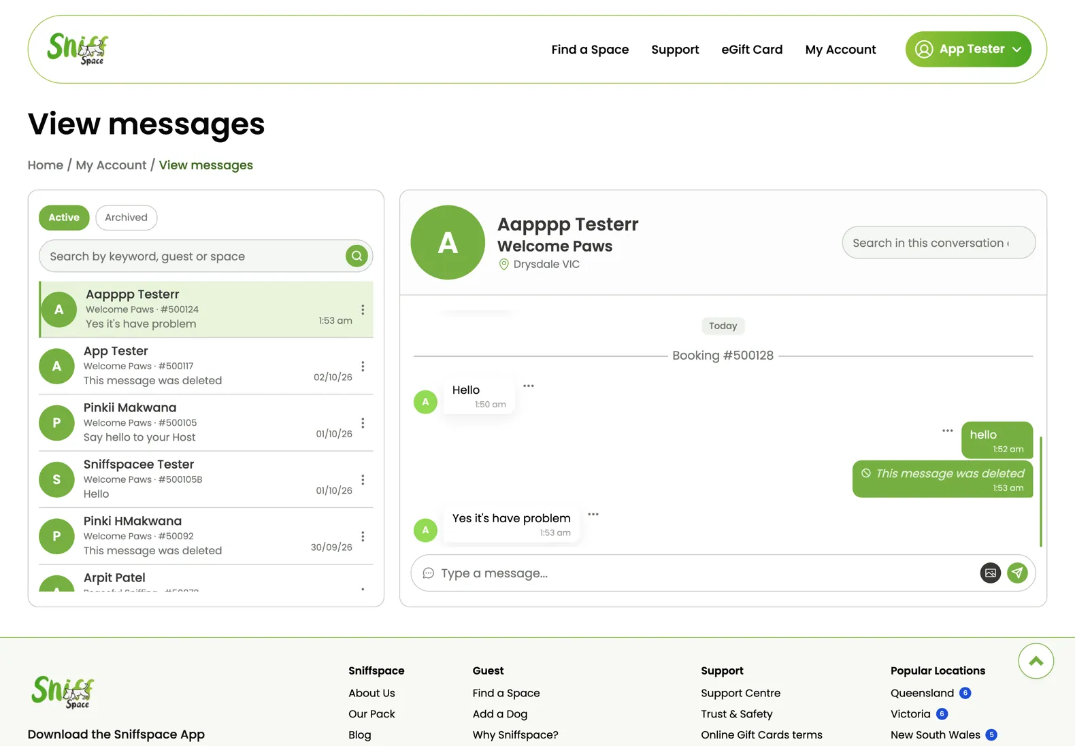Viewport: 1075px width, 746px height.
Task: Open the ellipsis menu beside the 1:52 am hello message
Action: pyautogui.click(x=947, y=430)
